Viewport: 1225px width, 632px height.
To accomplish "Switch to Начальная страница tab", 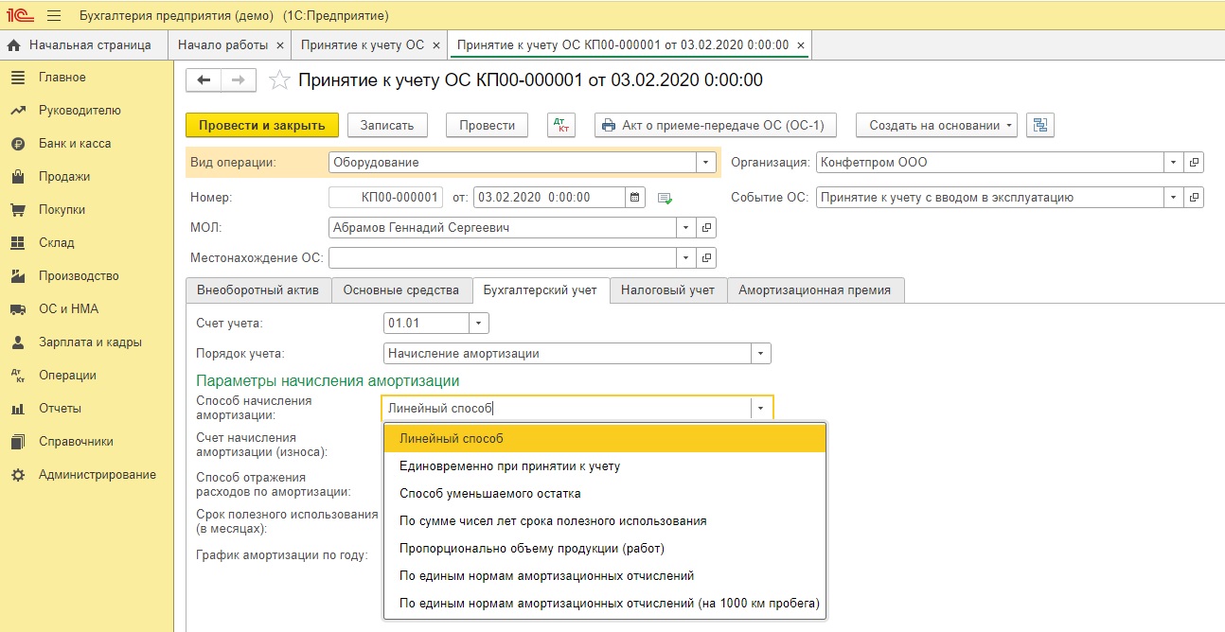I will (83, 45).
